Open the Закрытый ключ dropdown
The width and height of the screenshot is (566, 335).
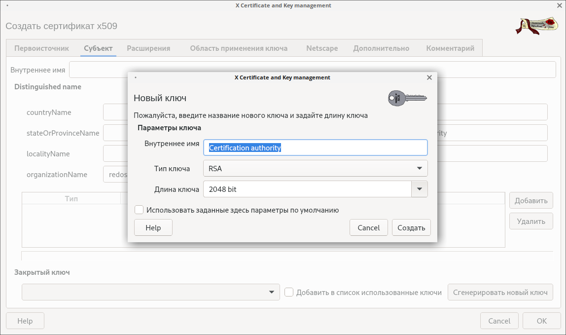click(x=150, y=292)
